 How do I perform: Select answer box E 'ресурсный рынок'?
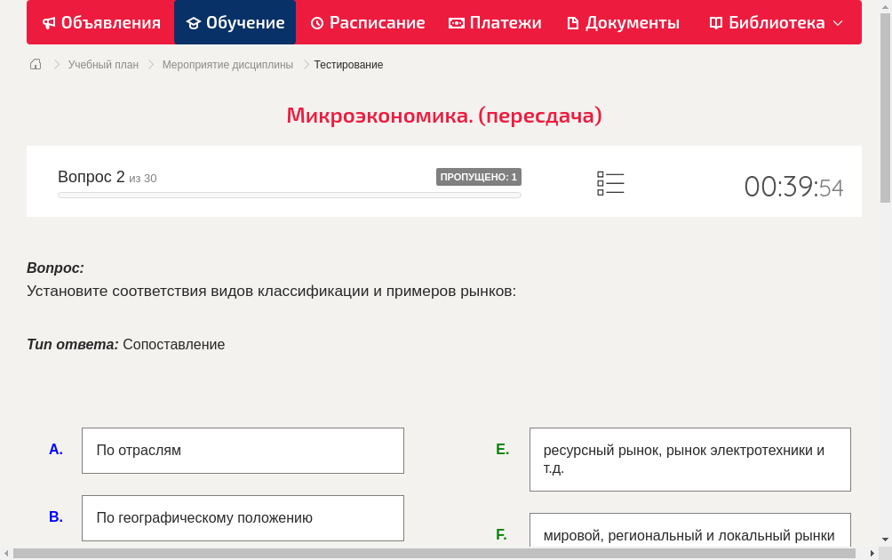[689, 459]
